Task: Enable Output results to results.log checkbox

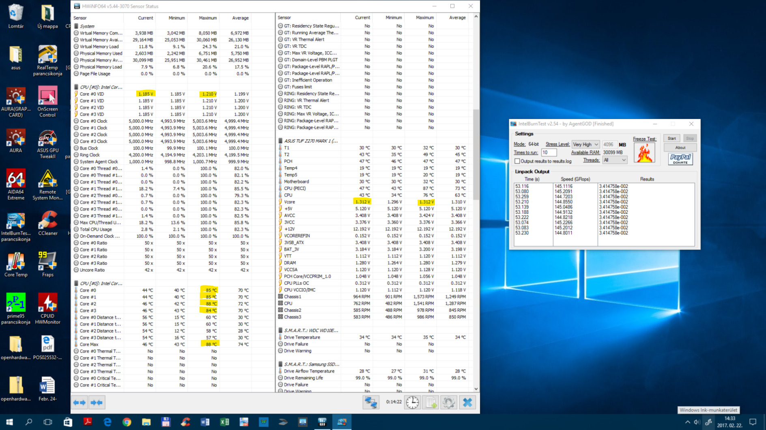Action: point(517,161)
